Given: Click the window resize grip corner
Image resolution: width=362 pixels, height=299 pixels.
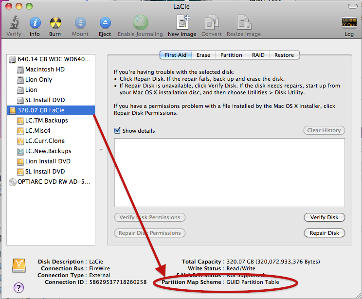Looking at the screenshot, I should coord(359,295).
